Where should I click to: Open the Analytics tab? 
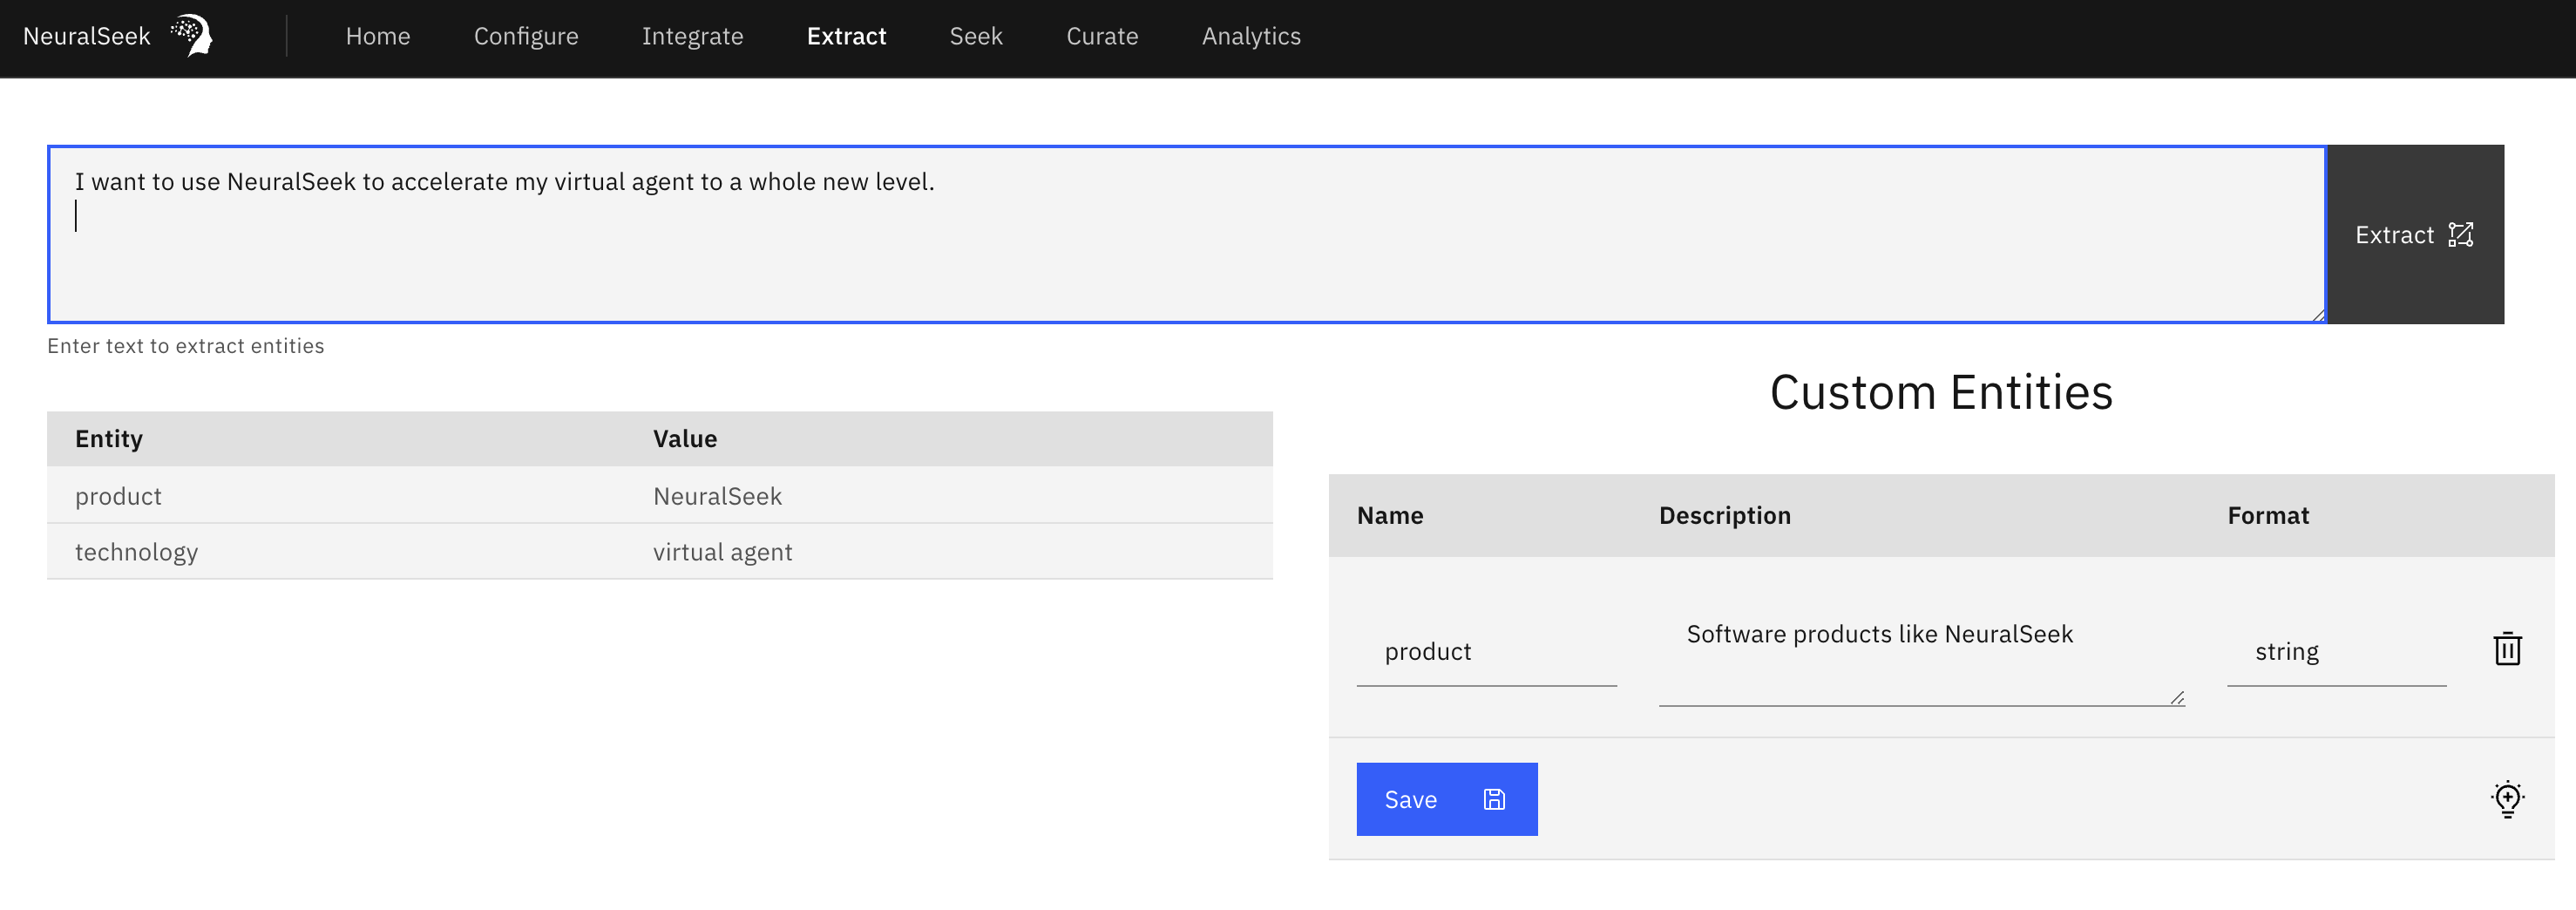coord(1251,36)
